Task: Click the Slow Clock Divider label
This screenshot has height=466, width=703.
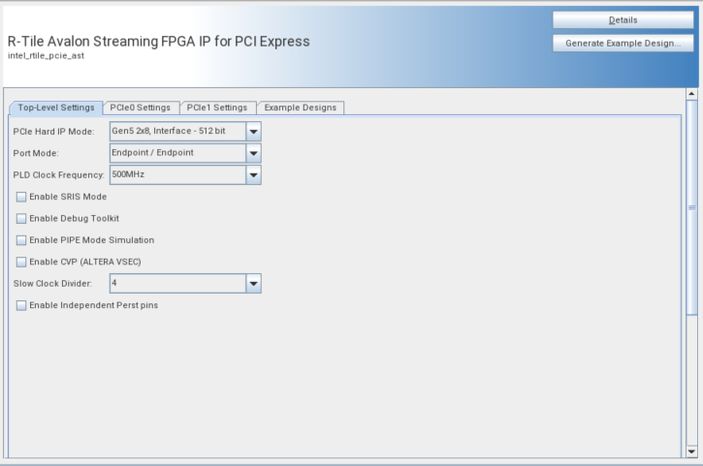Action: 52,284
